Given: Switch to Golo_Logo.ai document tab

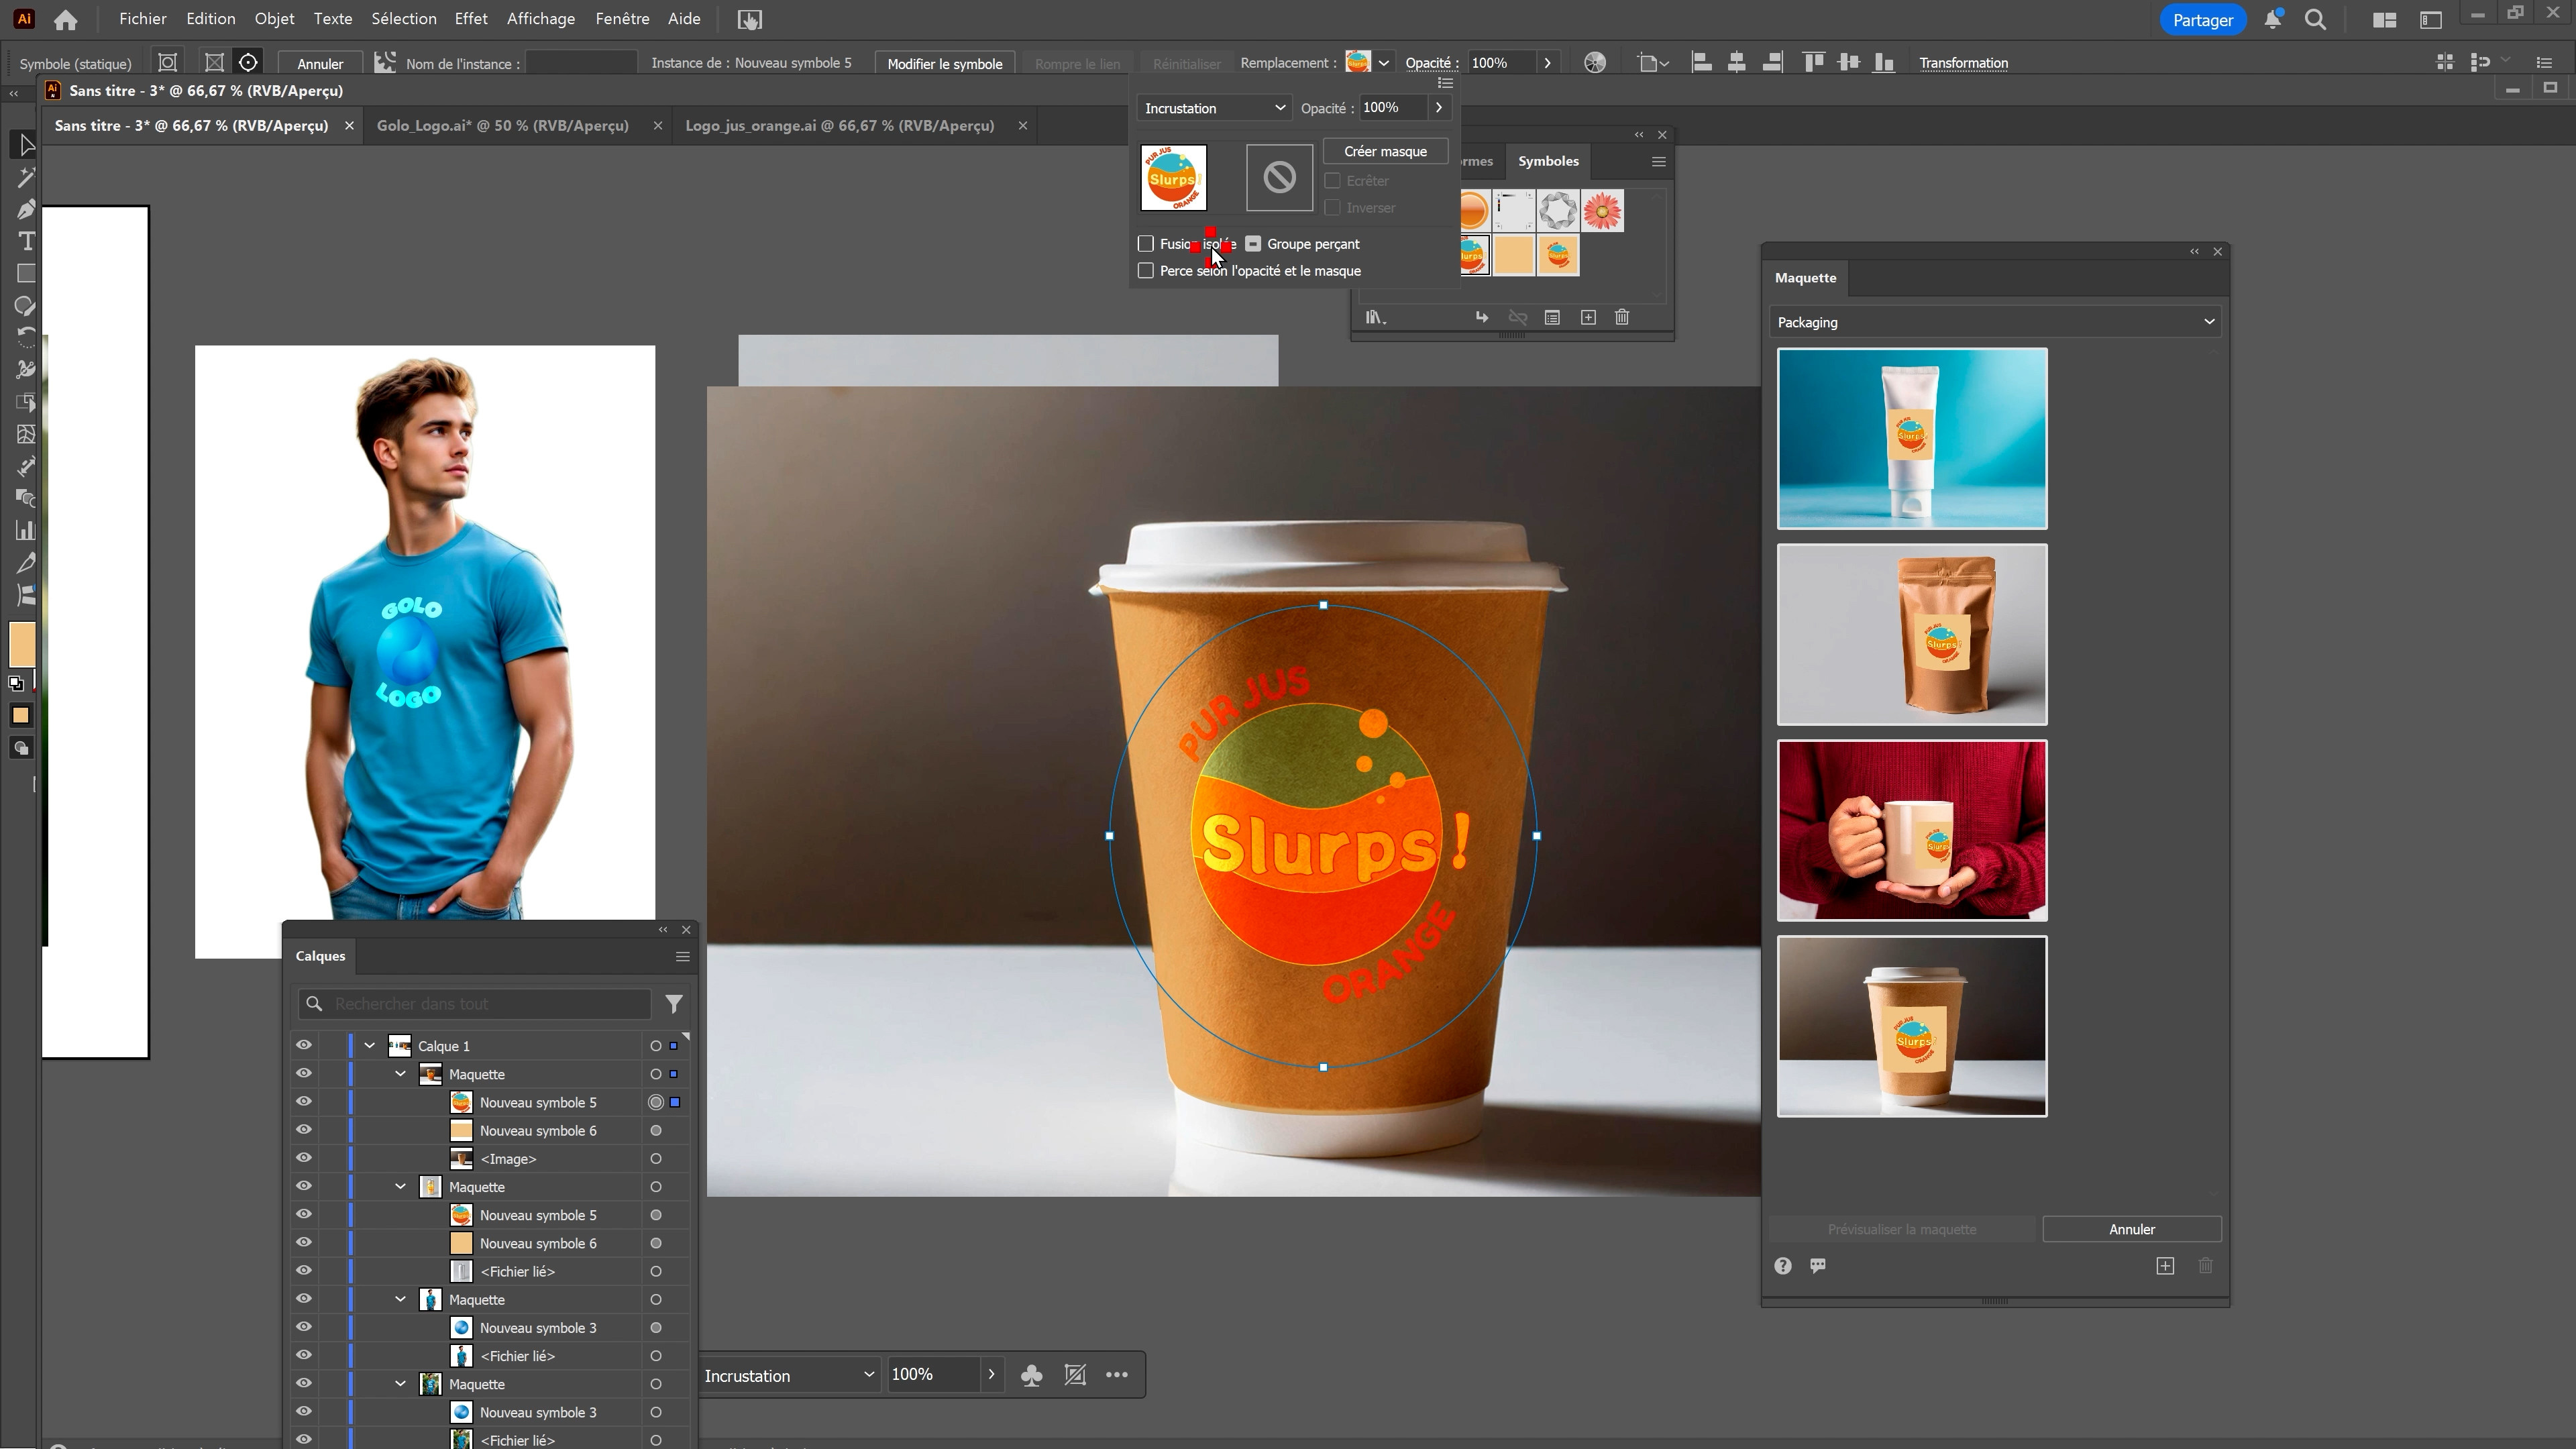Looking at the screenshot, I should (x=503, y=126).
